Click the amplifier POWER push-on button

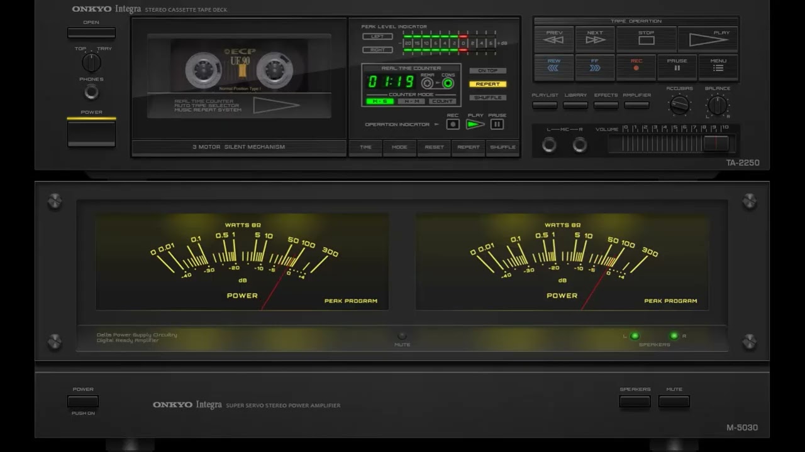pyautogui.click(x=83, y=402)
